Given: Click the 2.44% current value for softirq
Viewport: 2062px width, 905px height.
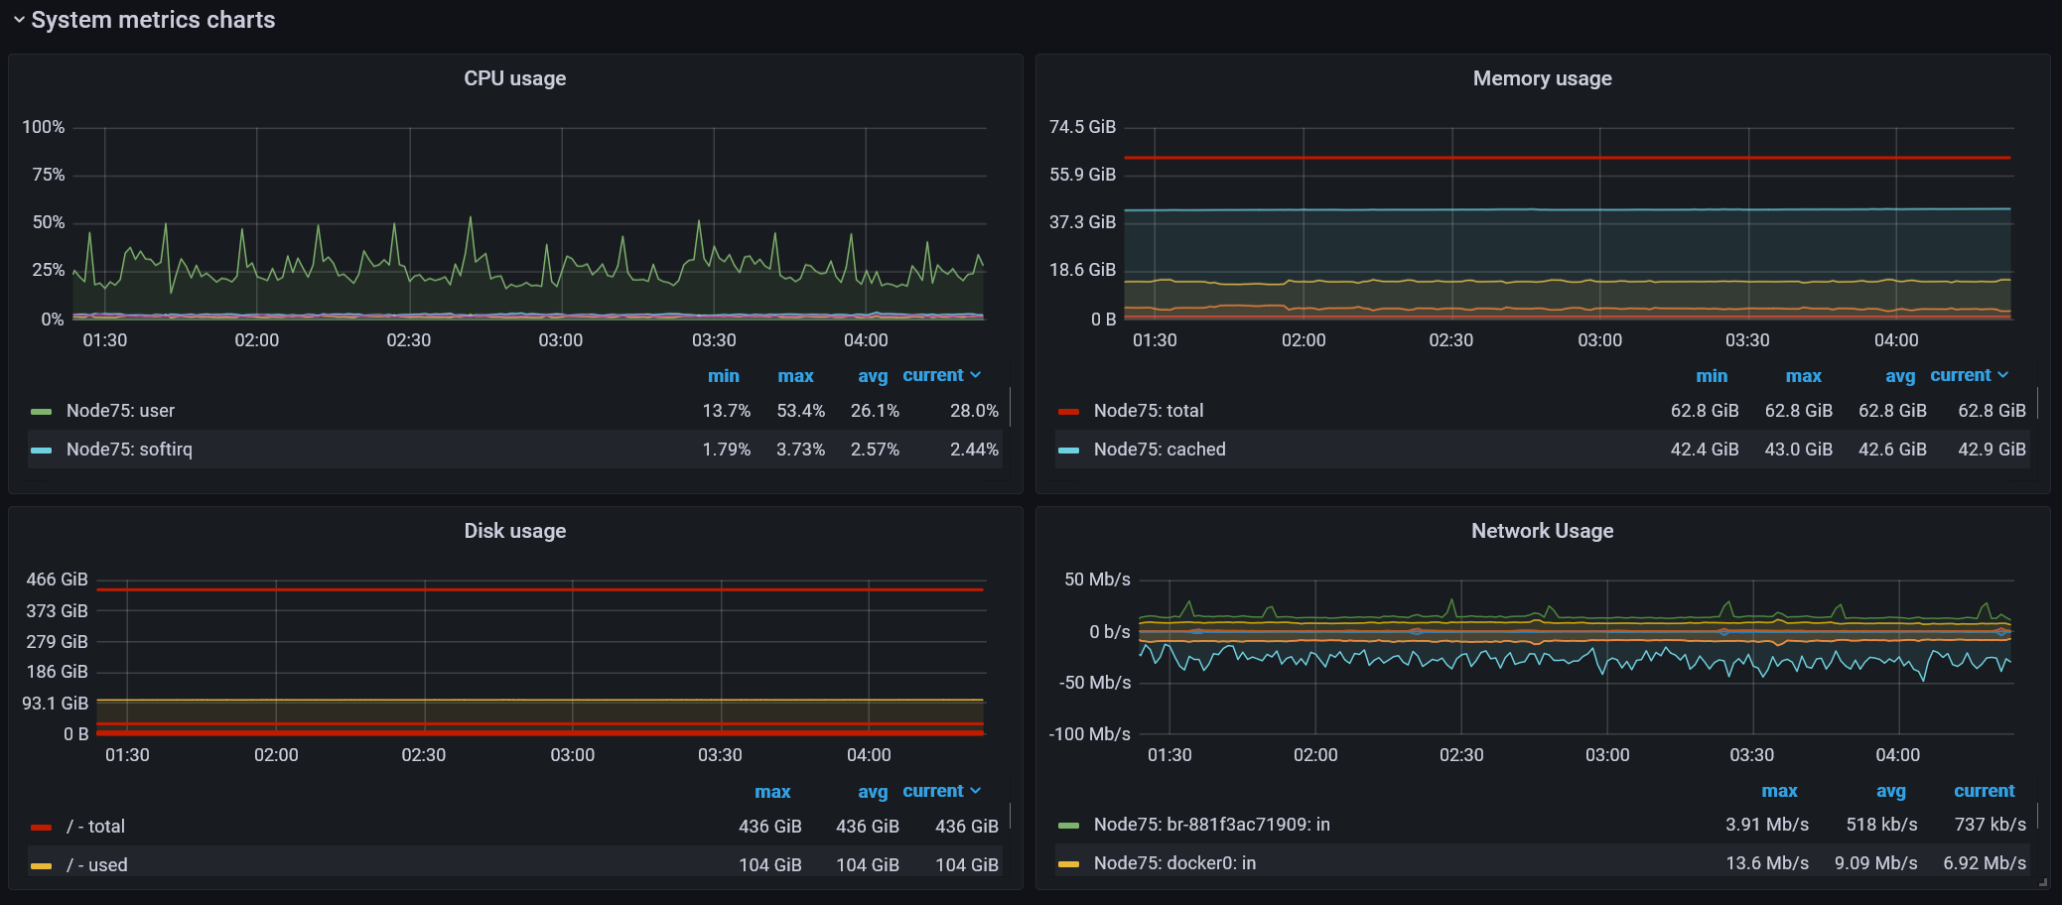Looking at the screenshot, I should click(974, 450).
